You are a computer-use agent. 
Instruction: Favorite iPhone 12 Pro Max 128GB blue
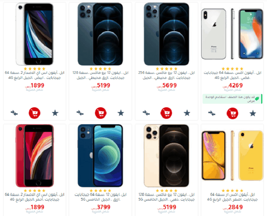point(121,113)
